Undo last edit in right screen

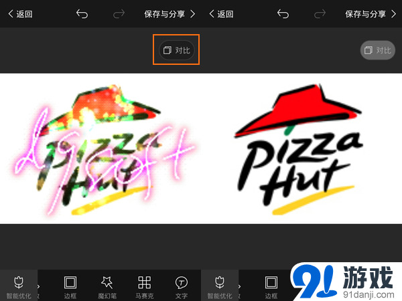pos(283,14)
